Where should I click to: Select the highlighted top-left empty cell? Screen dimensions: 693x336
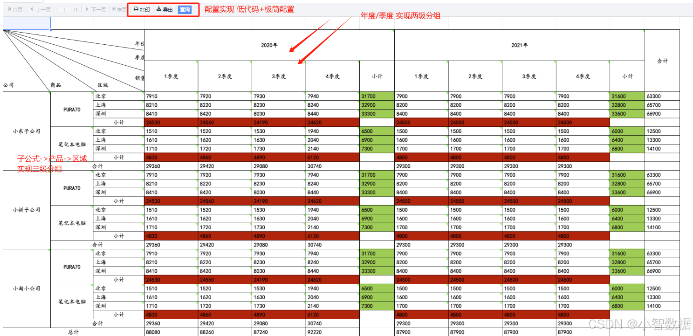coord(27,23)
